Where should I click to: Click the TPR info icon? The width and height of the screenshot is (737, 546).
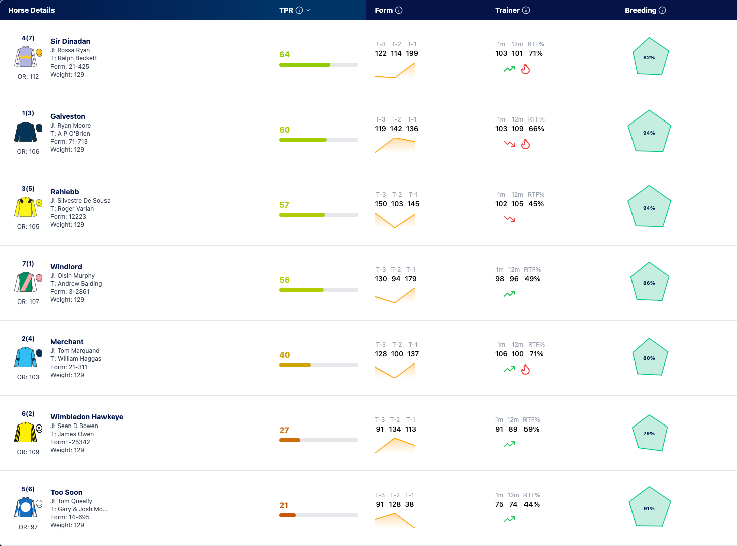click(299, 10)
